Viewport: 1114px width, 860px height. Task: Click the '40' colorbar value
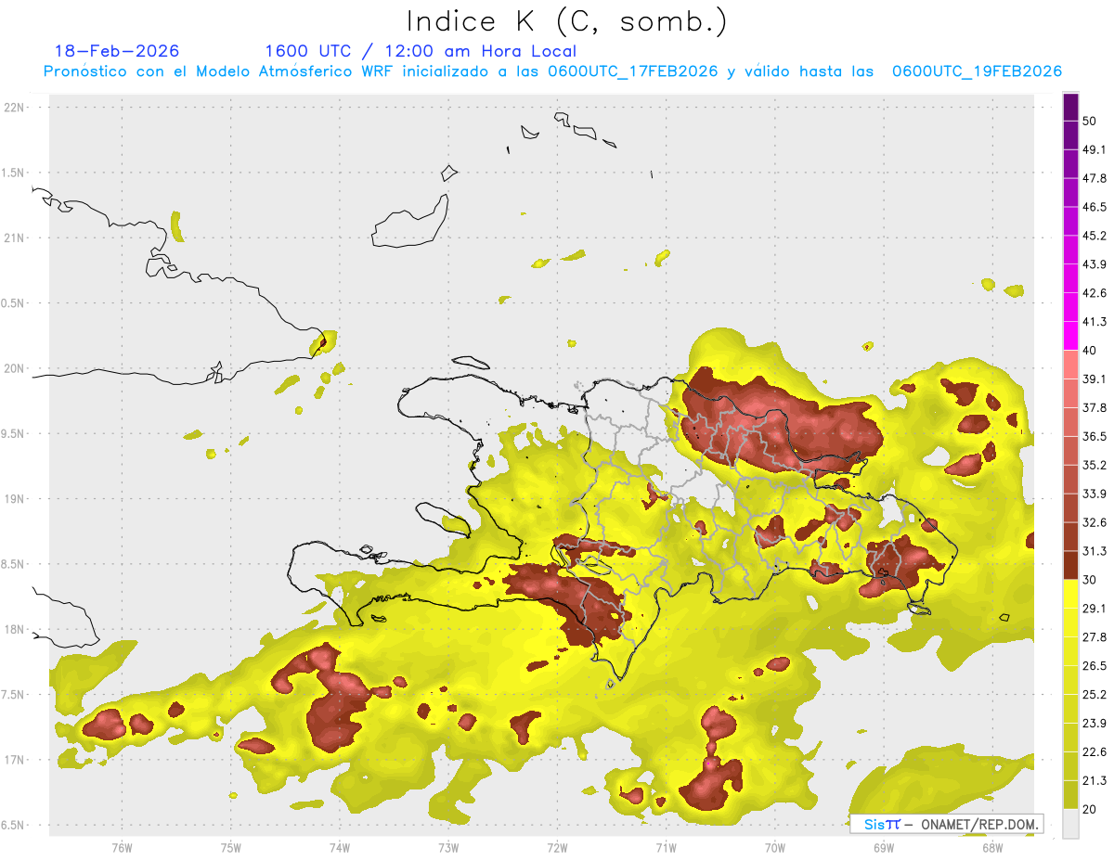pyautogui.click(x=1089, y=351)
